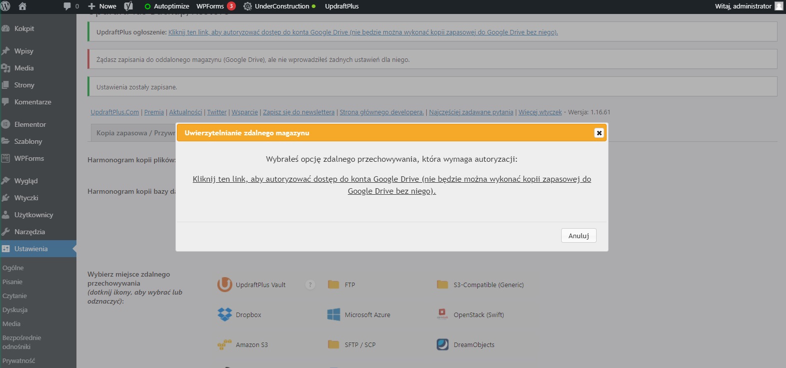
Task: Select the SFTP / SCP storage icon
Action: (x=333, y=345)
